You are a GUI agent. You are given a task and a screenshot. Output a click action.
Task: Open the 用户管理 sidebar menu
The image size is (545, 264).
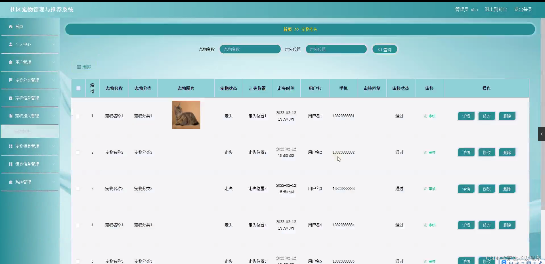pos(30,62)
